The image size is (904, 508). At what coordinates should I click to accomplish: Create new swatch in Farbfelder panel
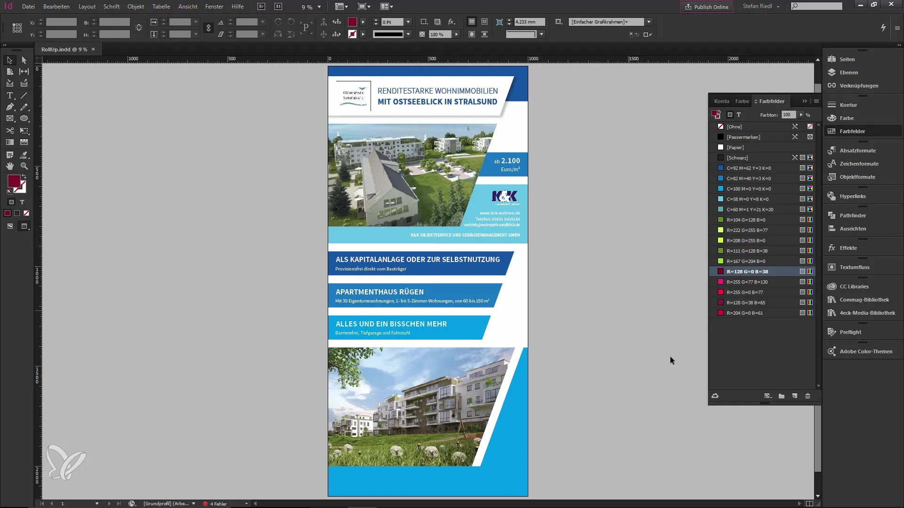(x=795, y=396)
